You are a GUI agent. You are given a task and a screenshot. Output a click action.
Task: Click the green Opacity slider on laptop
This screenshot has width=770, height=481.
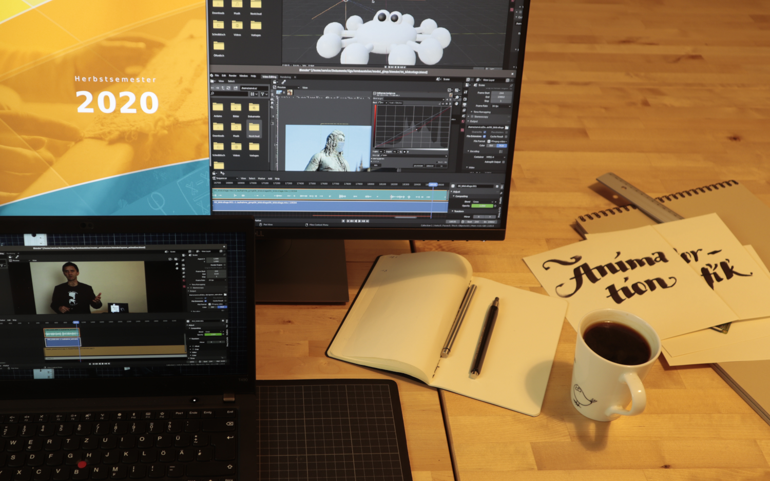pos(213,334)
